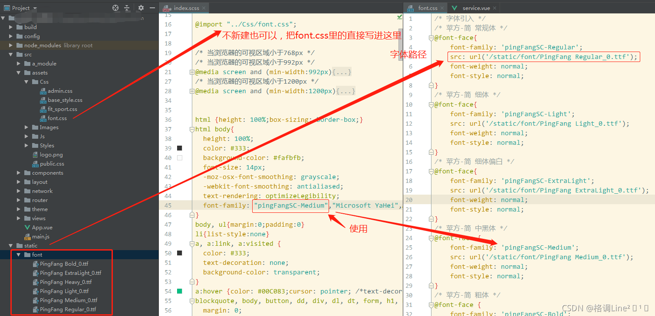Expand the build folder
Screen dimensions: 655x316
pos(11,27)
